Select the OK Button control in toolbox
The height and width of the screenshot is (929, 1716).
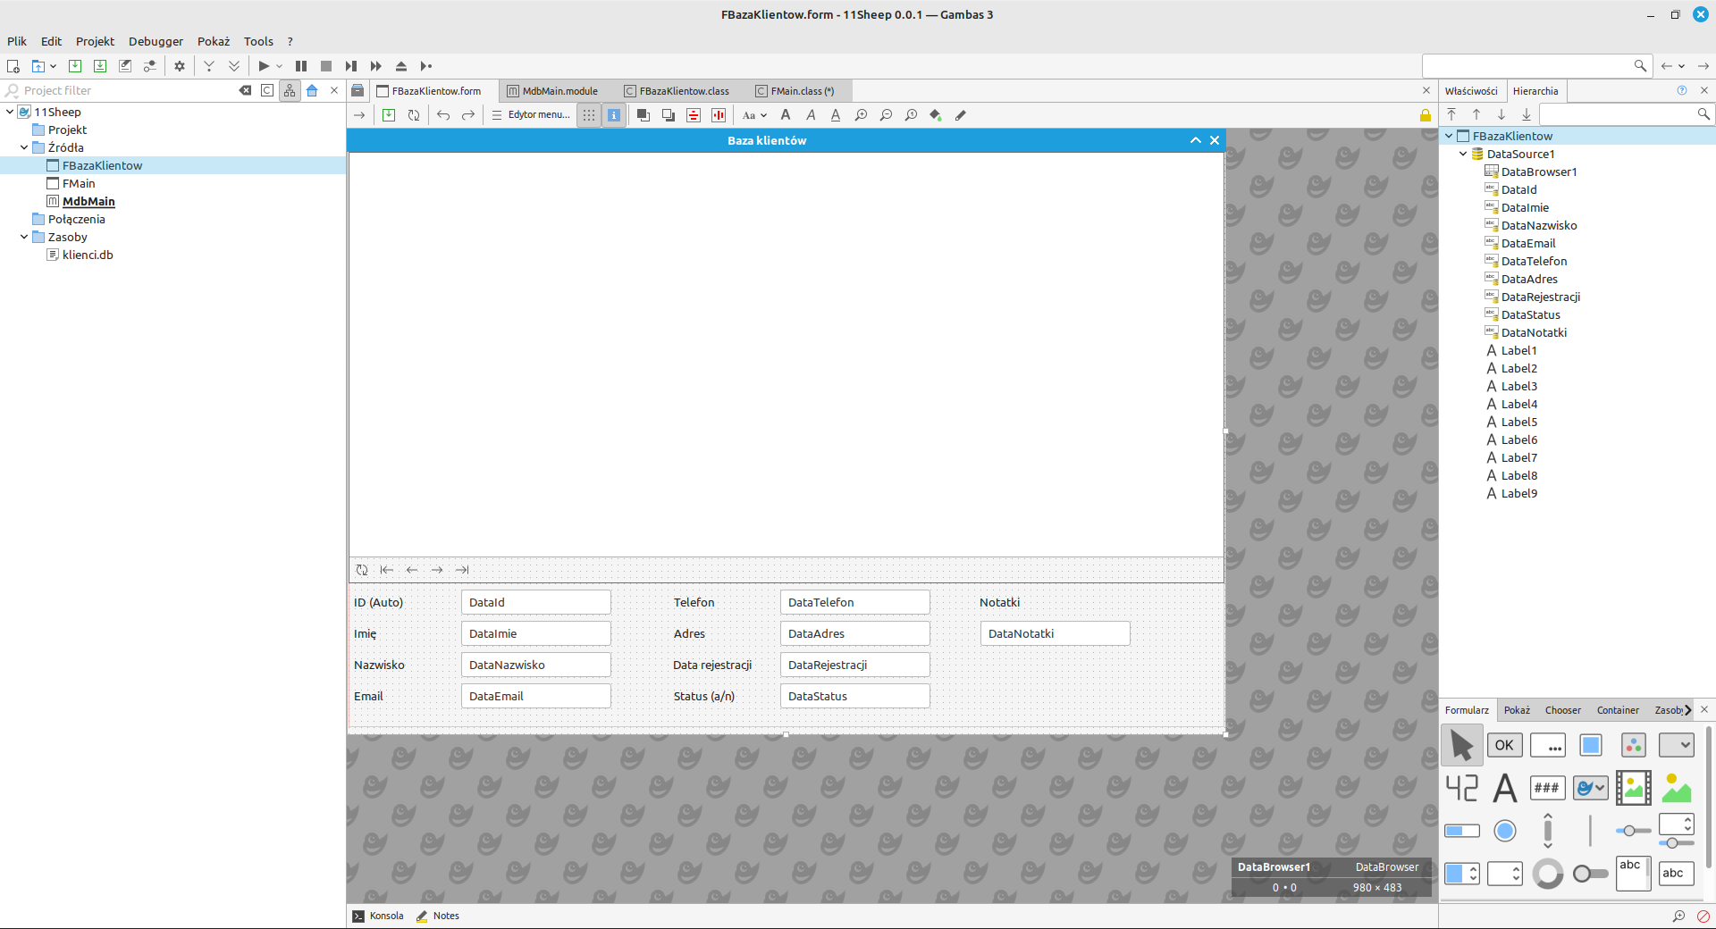pyautogui.click(x=1505, y=745)
